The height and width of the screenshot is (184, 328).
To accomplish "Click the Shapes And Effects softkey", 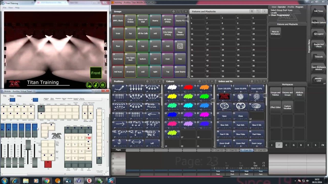I will (319, 45).
